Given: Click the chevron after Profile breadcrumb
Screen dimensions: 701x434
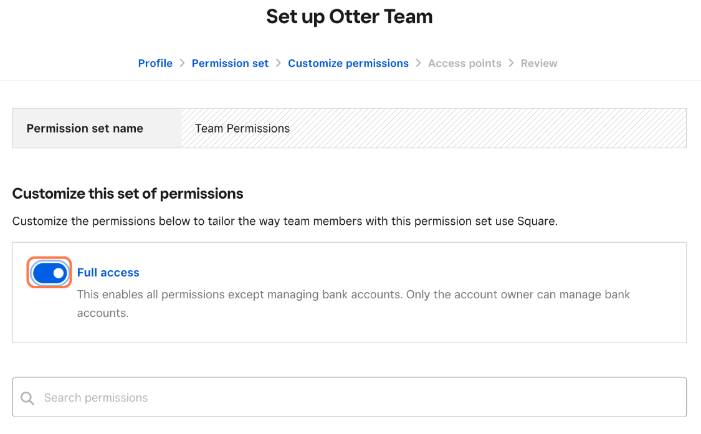Looking at the screenshot, I should click(182, 63).
